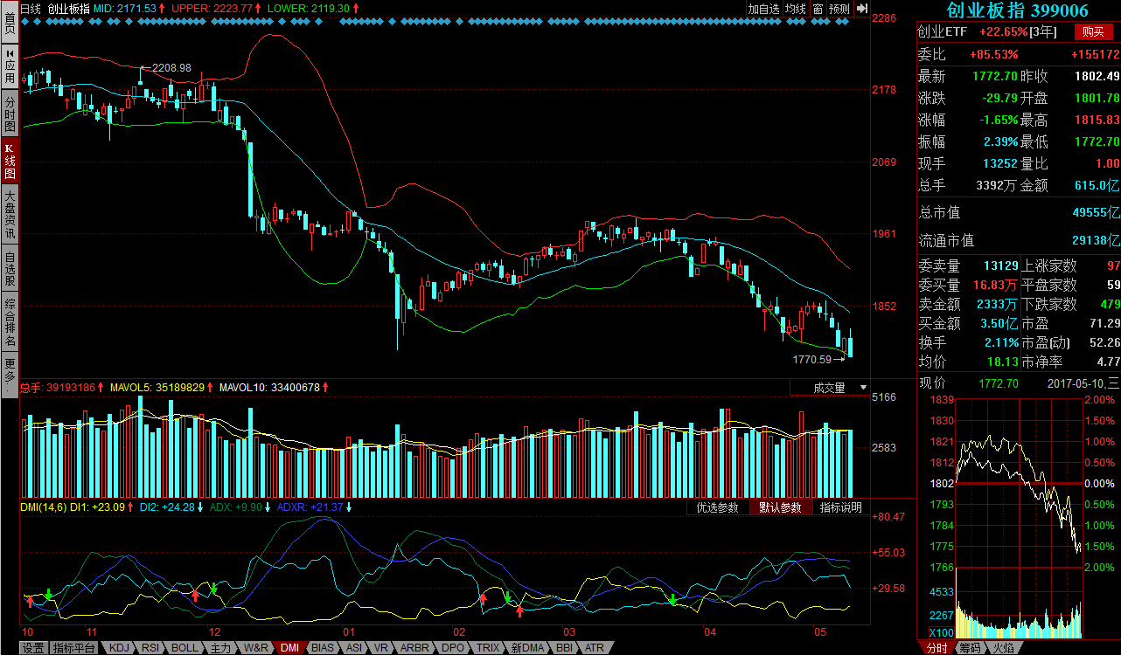The image size is (1121, 655).
Task: Click the 日线 period label
Action: coord(30,8)
